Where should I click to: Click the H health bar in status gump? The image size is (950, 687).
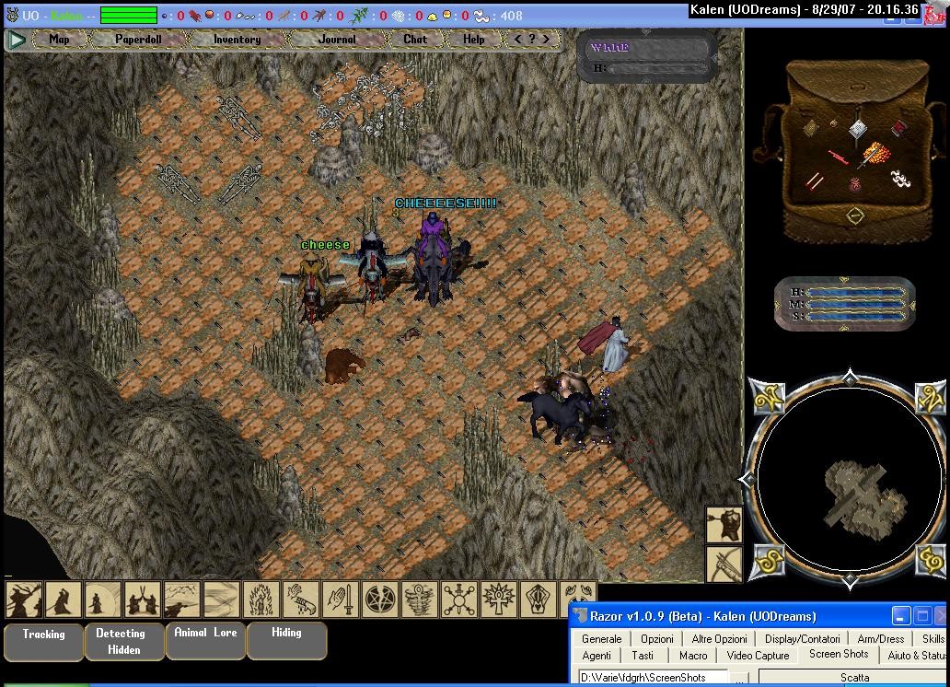pos(856,292)
